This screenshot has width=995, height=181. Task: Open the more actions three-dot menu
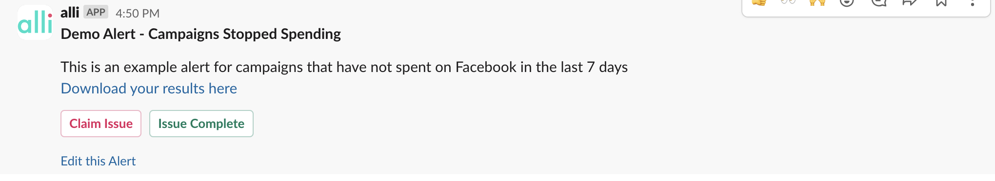pyautogui.click(x=972, y=3)
